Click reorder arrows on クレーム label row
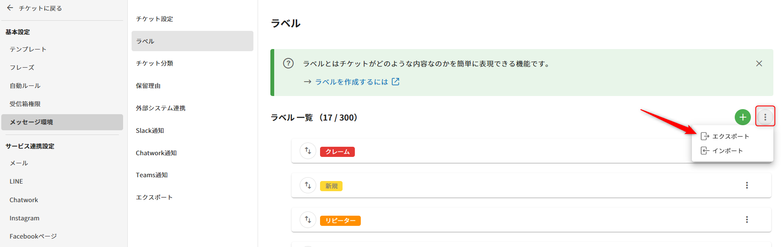This screenshot has height=247, width=781. pyautogui.click(x=308, y=151)
